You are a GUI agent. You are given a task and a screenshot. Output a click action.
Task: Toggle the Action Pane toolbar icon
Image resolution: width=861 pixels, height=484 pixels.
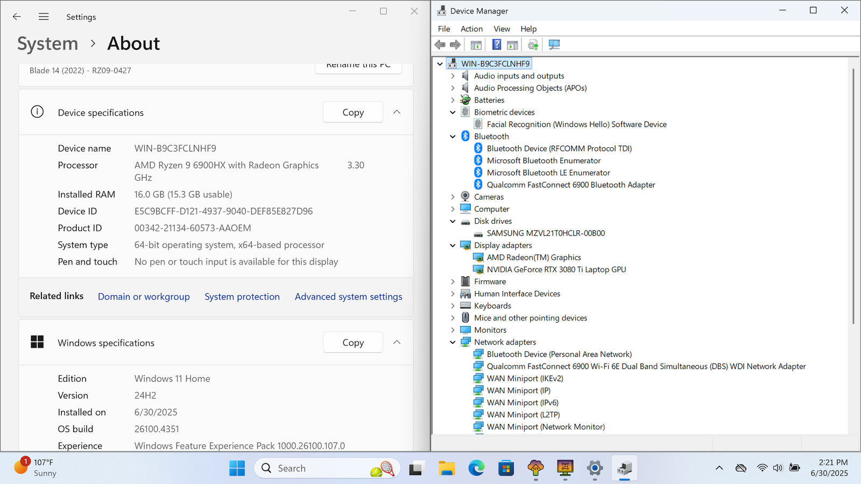(512, 45)
